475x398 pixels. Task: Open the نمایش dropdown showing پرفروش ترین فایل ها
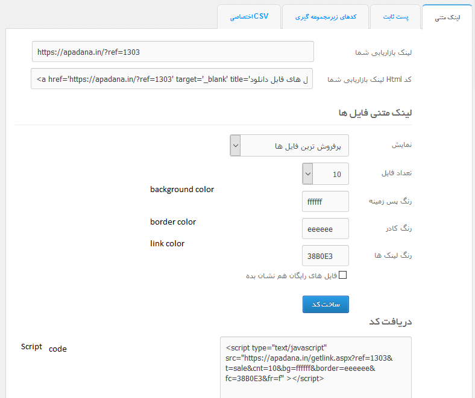pyautogui.click(x=289, y=146)
